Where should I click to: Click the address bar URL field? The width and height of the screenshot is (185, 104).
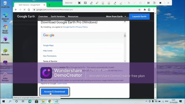click(x=85, y=10)
